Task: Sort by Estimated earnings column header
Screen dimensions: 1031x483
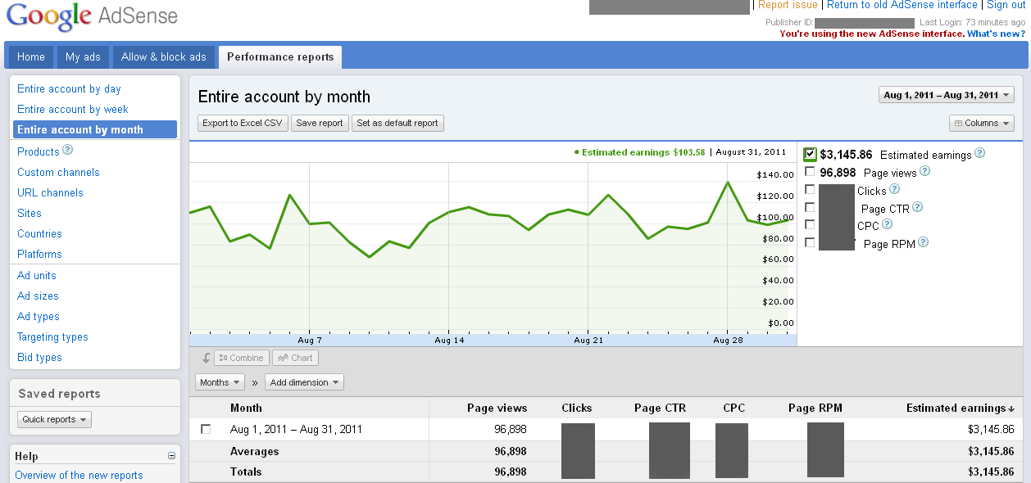Action: tap(960, 408)
